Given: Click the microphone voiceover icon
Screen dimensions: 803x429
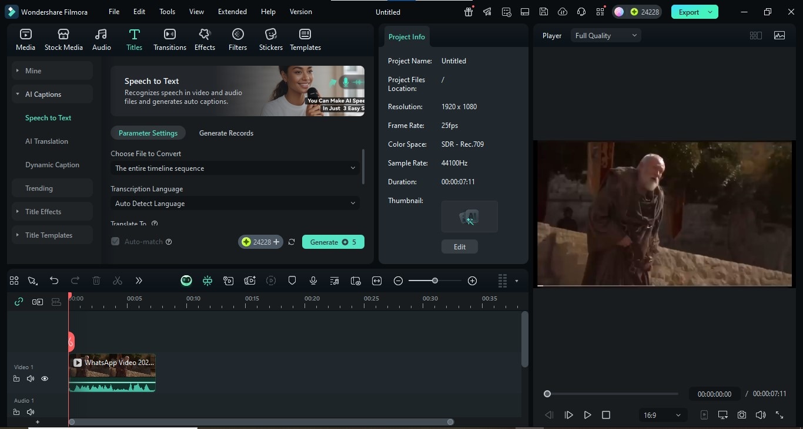Looking at the screenshot, I should 313,281.
